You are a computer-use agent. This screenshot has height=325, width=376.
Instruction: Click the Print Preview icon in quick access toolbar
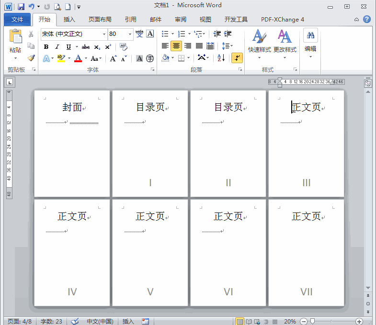57,7
